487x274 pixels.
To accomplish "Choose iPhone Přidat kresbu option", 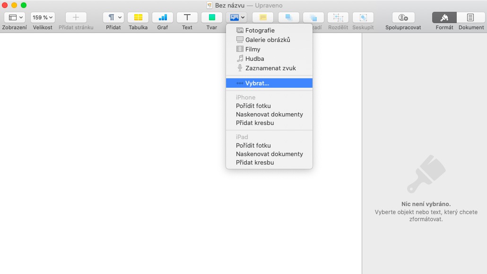I will pos(270,123).
